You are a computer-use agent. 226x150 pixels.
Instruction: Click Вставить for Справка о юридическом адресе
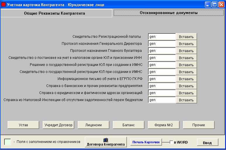(x=186, y=93)
